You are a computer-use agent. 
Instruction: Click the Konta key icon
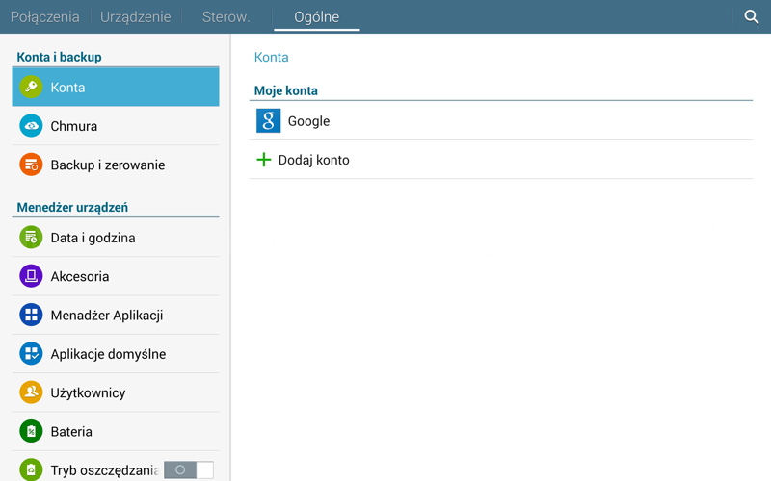click(x=31, y=87)
